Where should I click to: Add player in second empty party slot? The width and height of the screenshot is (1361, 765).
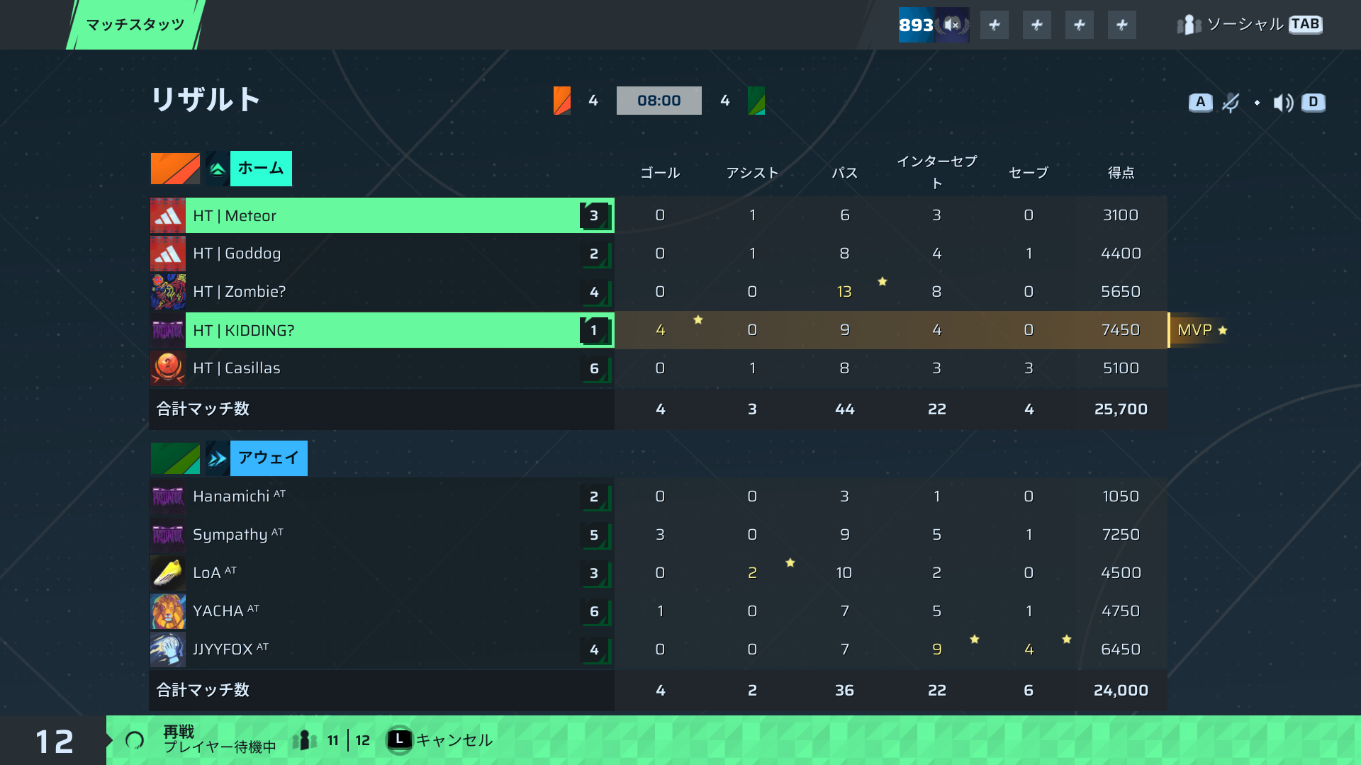click(x=1037, y=25)
